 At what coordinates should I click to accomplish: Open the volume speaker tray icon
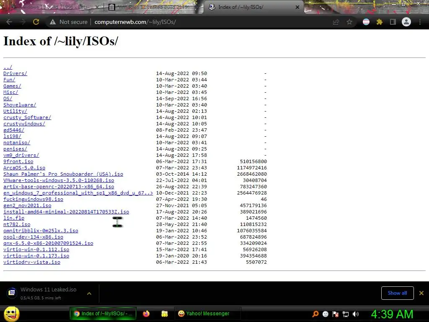click(x=356, y=314)
